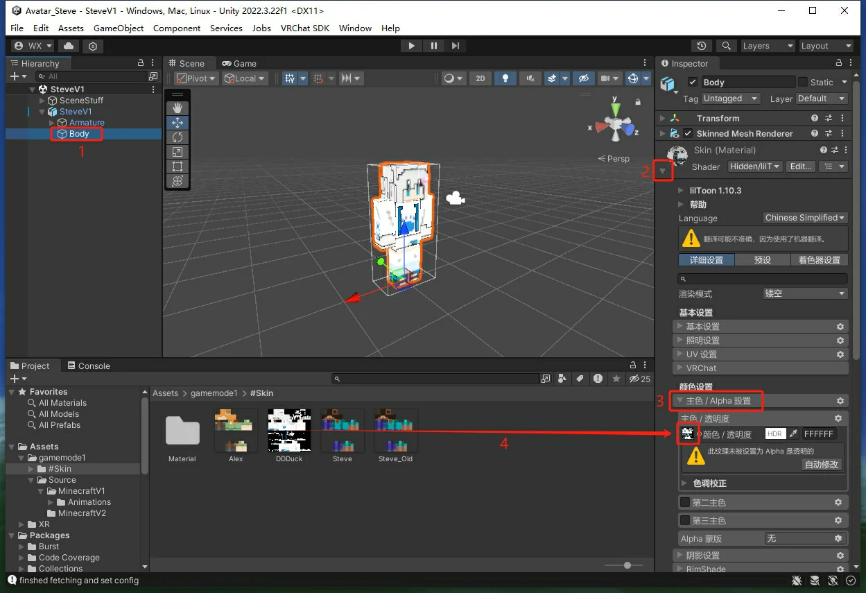This screenshot has width=866, height=593.
Task: Open the Tag Untagged dropdown
Action: coord(731,98)
